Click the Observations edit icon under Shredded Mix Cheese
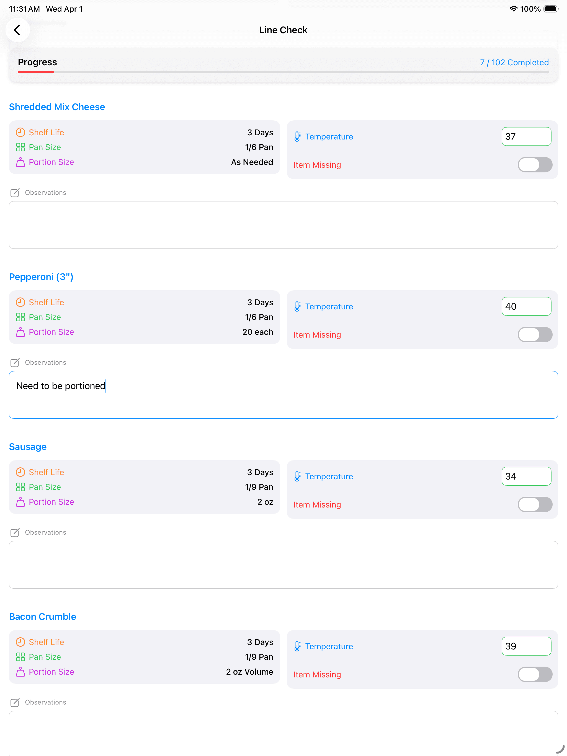The image size is (567, 756). [15, 193]
